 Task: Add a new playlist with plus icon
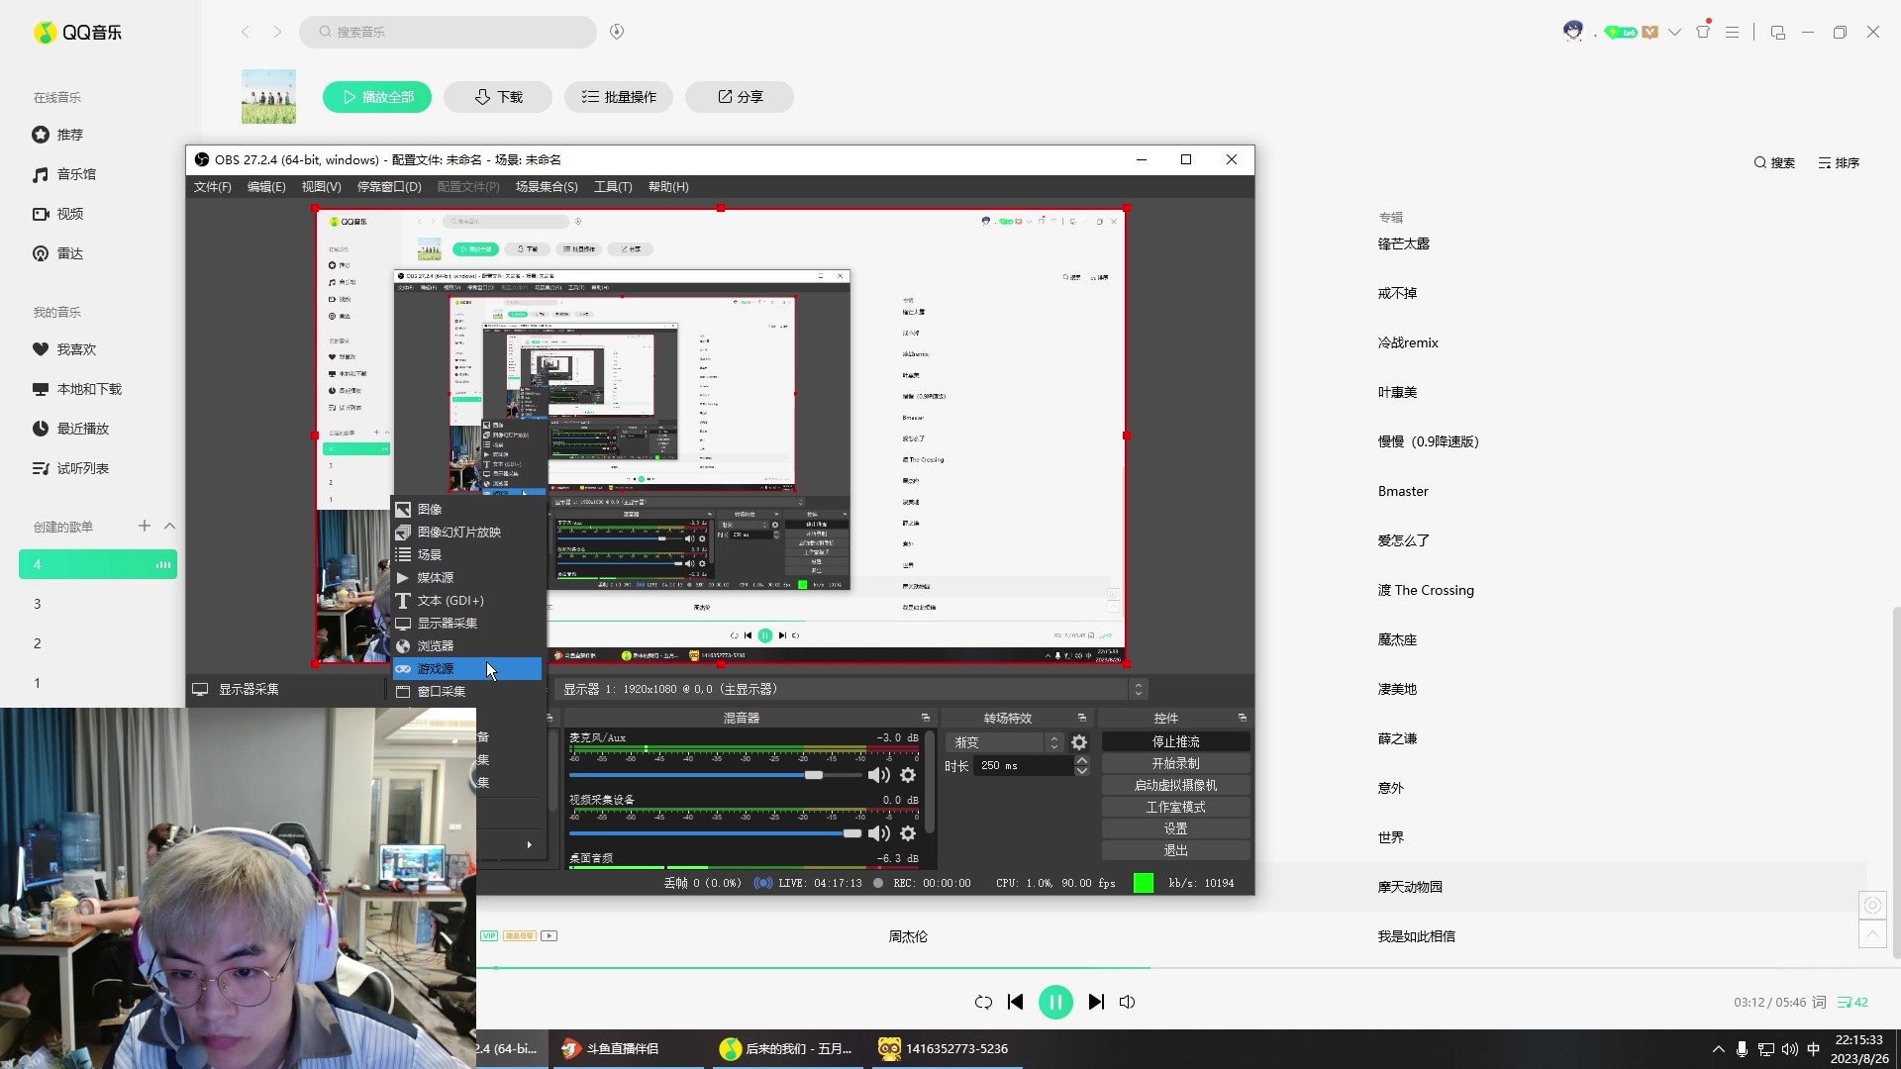(145, 526)
